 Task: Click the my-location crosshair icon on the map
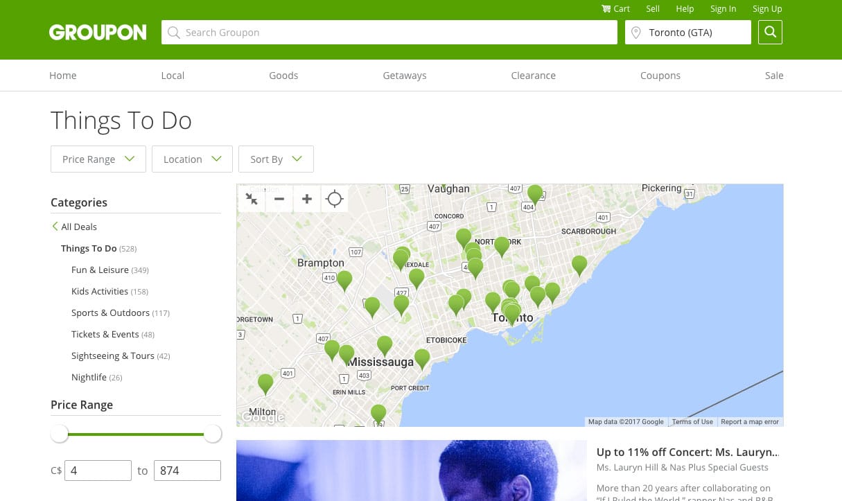[334, 199]
